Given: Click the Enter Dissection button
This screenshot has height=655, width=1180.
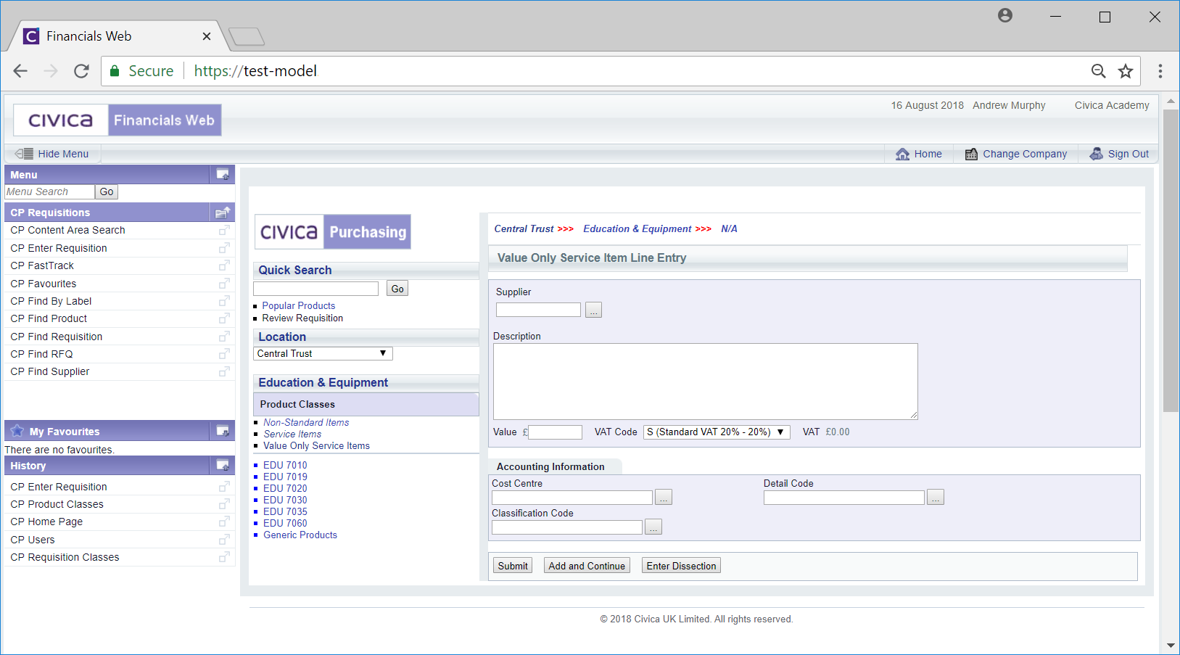Looking at the screenshot, I should [x=681, y=566].
